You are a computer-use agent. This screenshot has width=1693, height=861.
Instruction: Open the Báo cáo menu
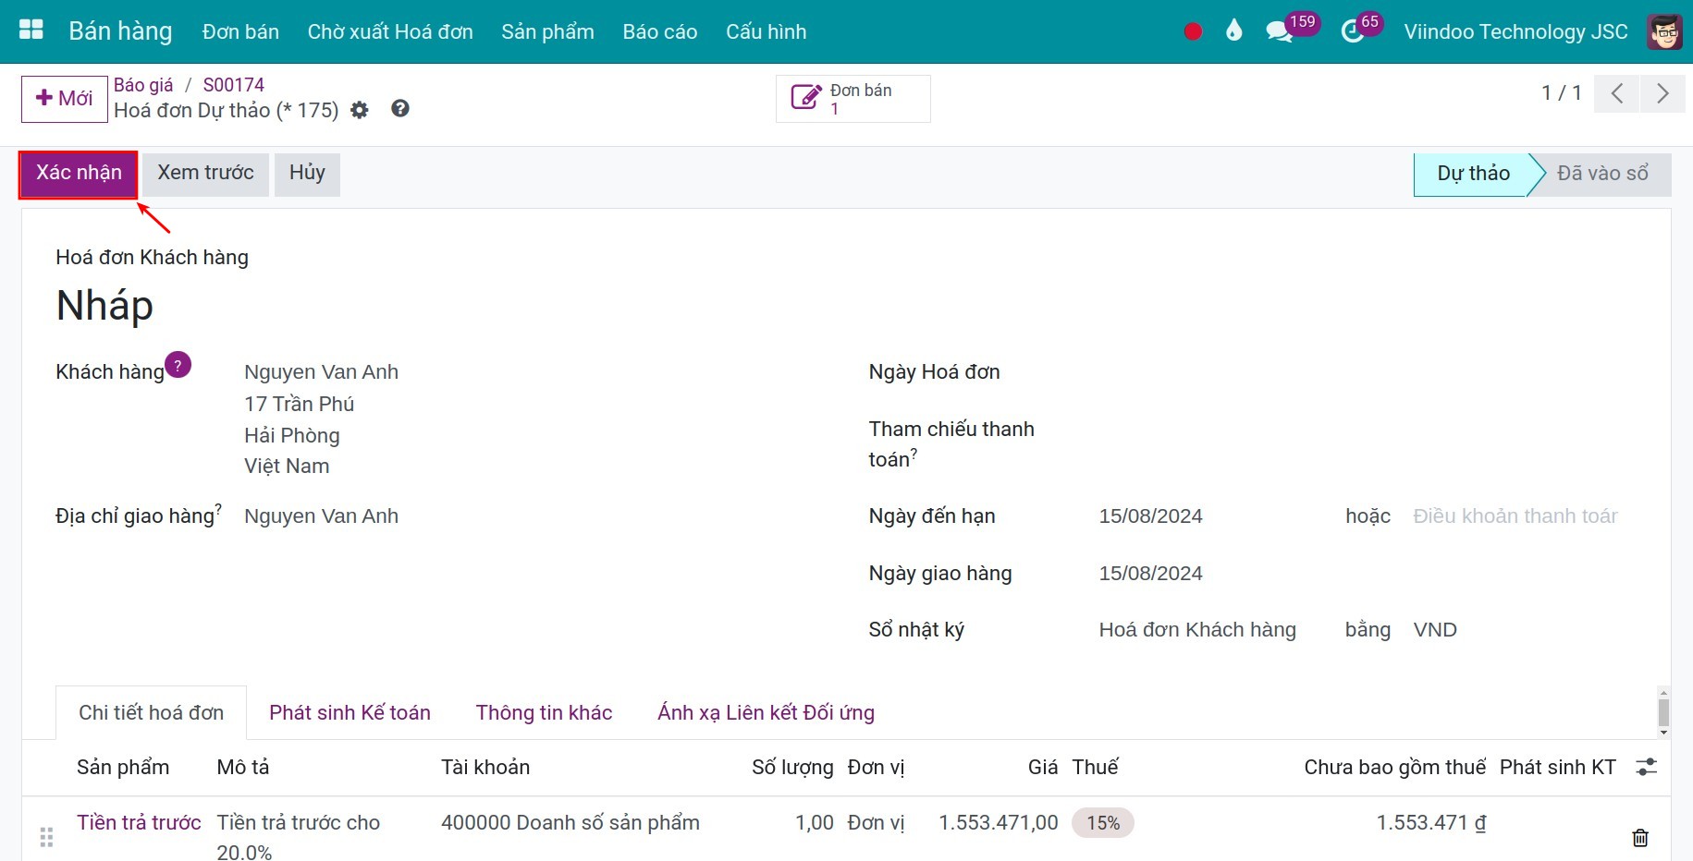pyautogui.click(x=659, y=30)
